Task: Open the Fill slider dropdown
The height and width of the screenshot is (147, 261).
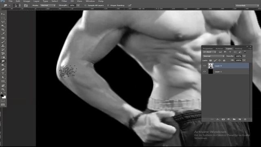Action: click(244, 60)
